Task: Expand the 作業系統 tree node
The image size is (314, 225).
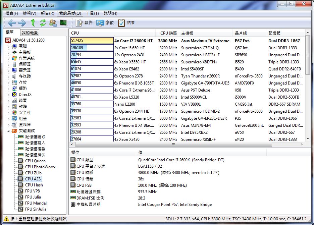Action: [8, 59]
